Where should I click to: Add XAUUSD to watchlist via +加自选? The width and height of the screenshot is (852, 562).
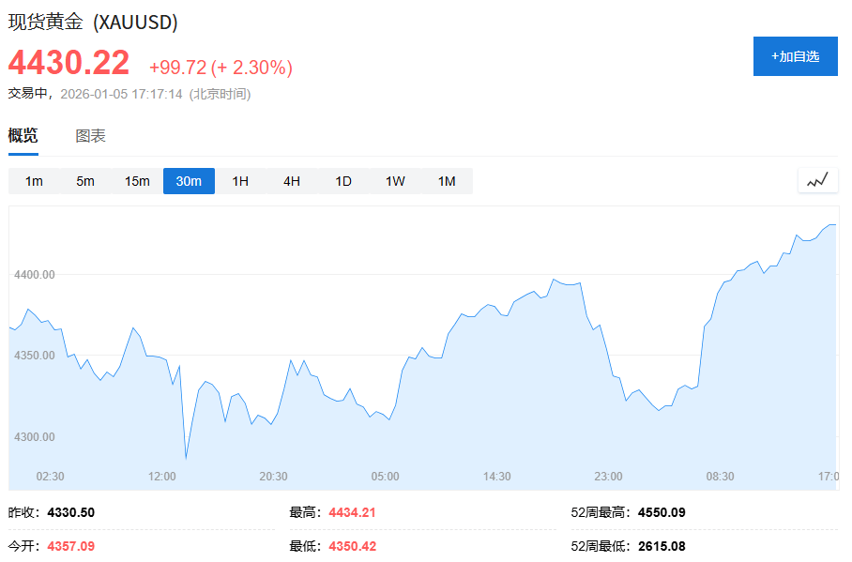click(795, 56)
